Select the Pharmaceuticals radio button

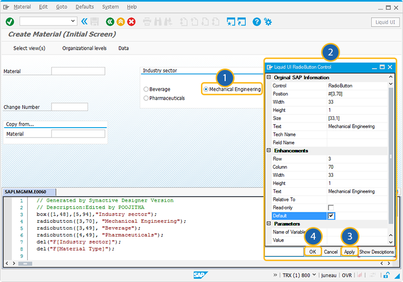146,98
